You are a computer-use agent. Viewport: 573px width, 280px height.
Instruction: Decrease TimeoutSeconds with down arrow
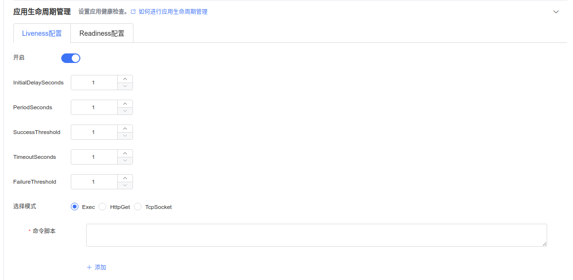125,160
